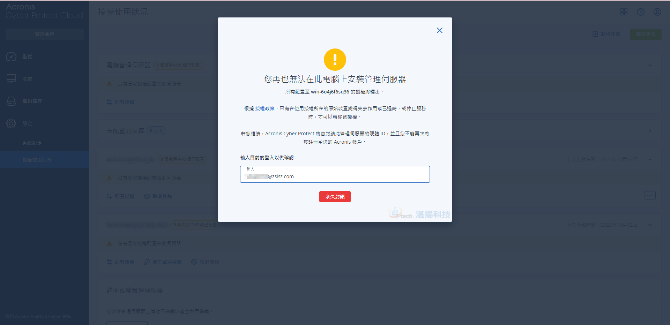Click the 0 可用 badge
The width and height of the screenshot is (670, 325).
click(x=156, y=131)
